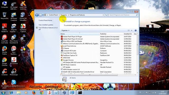Open Windows Media Player from taskbar
Image resolution: width=169 pixels, height=95 pixels.
(26, 93)
